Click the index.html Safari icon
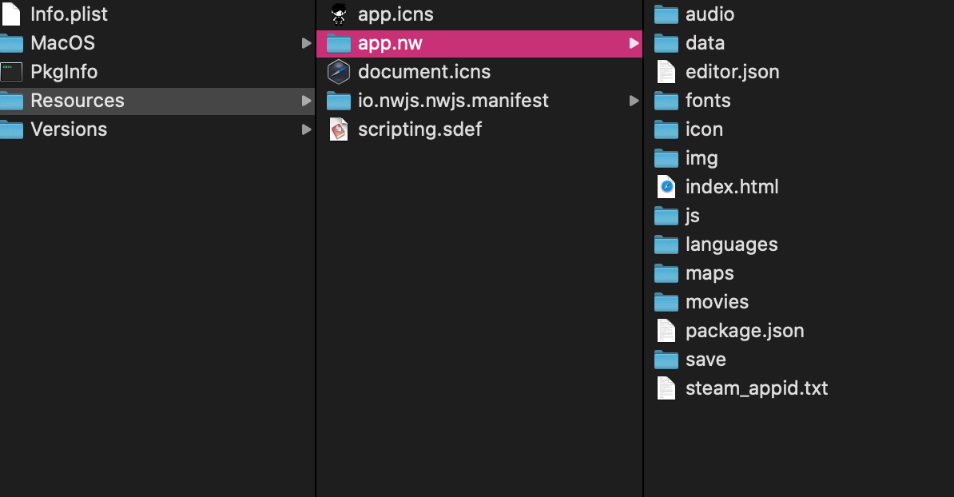 pos(666,187)
